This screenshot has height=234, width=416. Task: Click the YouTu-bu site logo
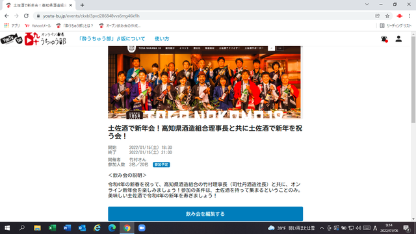(33, 39)
